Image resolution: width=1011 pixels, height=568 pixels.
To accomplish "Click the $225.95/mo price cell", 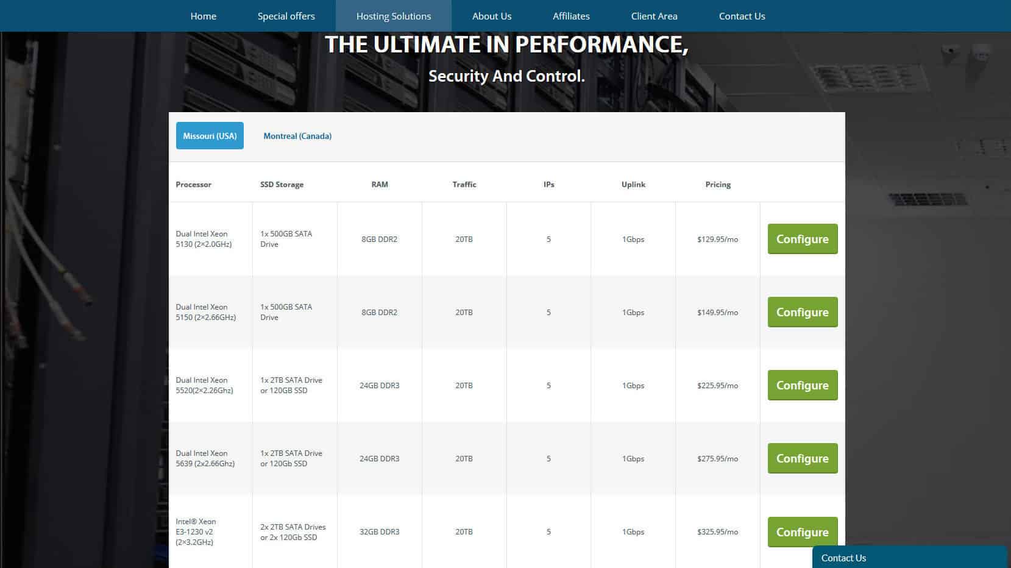I will click(x=718, y=386).
